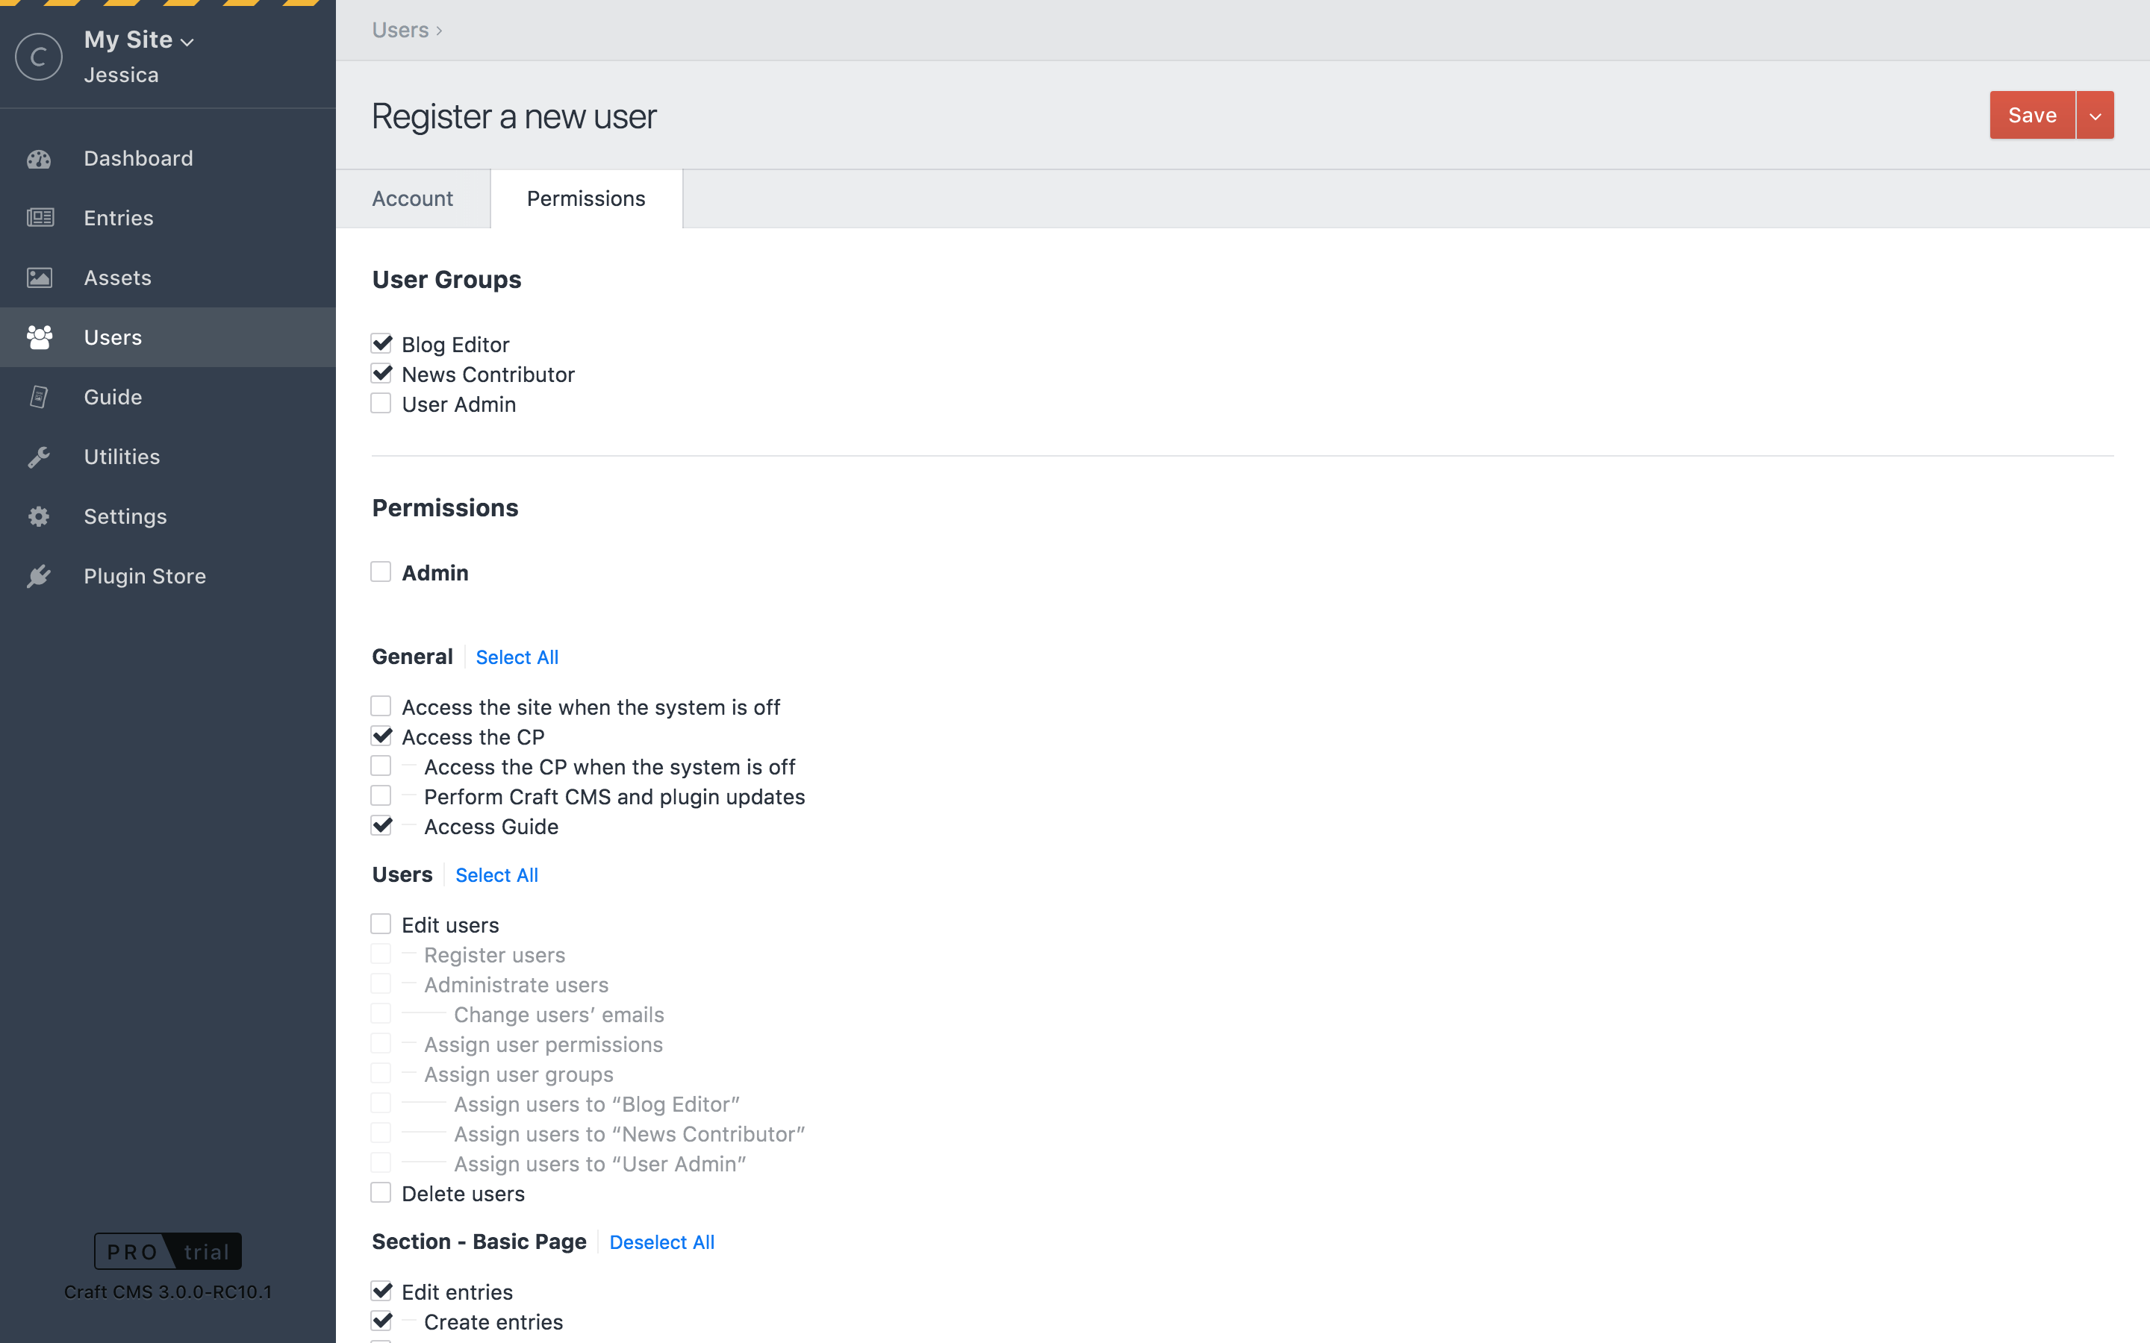Viewport: 2150px width, 1343px height.
Task: Check the Delete users permission
Action: click(381, 1193)
